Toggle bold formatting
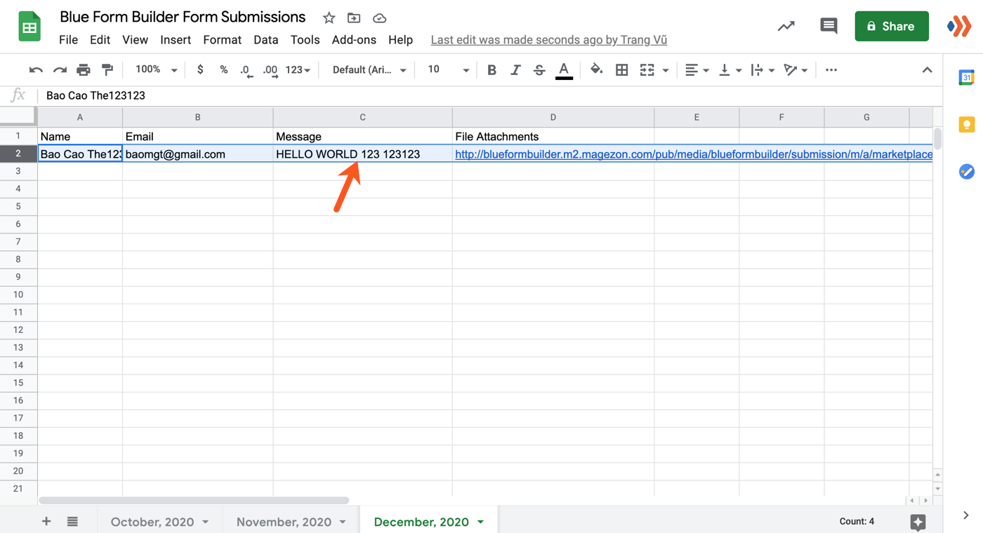 pyautogui.click(x=491, y=69)
